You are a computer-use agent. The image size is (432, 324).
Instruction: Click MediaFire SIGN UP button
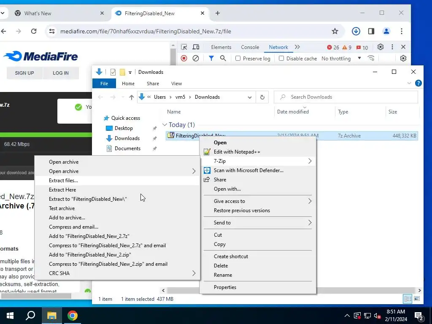24,73
